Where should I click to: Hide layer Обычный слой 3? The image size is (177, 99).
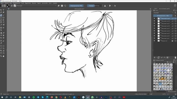tap(154, 33)
